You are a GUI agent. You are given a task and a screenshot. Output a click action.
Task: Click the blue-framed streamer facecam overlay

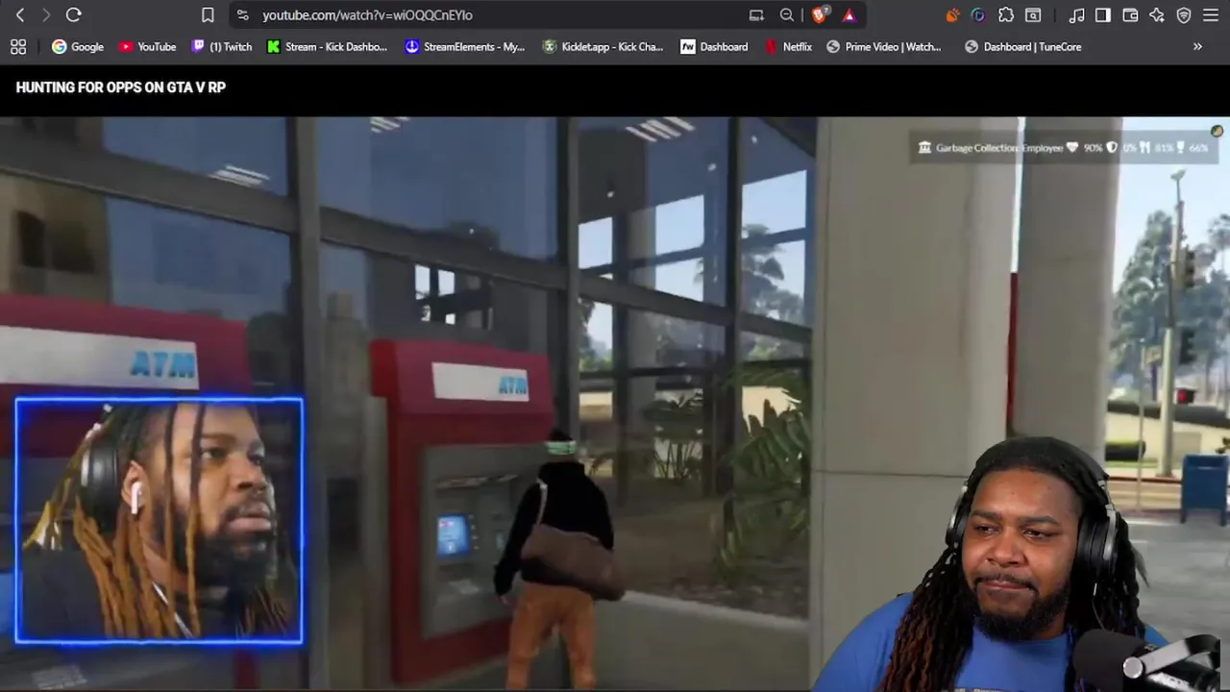point(160,520)
